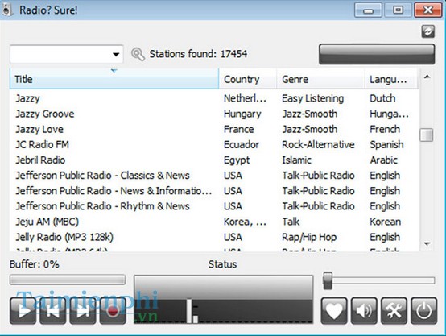Click the magnifier search icon

138,54
